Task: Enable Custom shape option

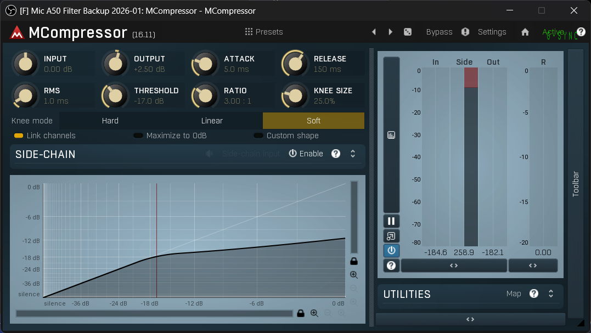Action: pos(286,136)
